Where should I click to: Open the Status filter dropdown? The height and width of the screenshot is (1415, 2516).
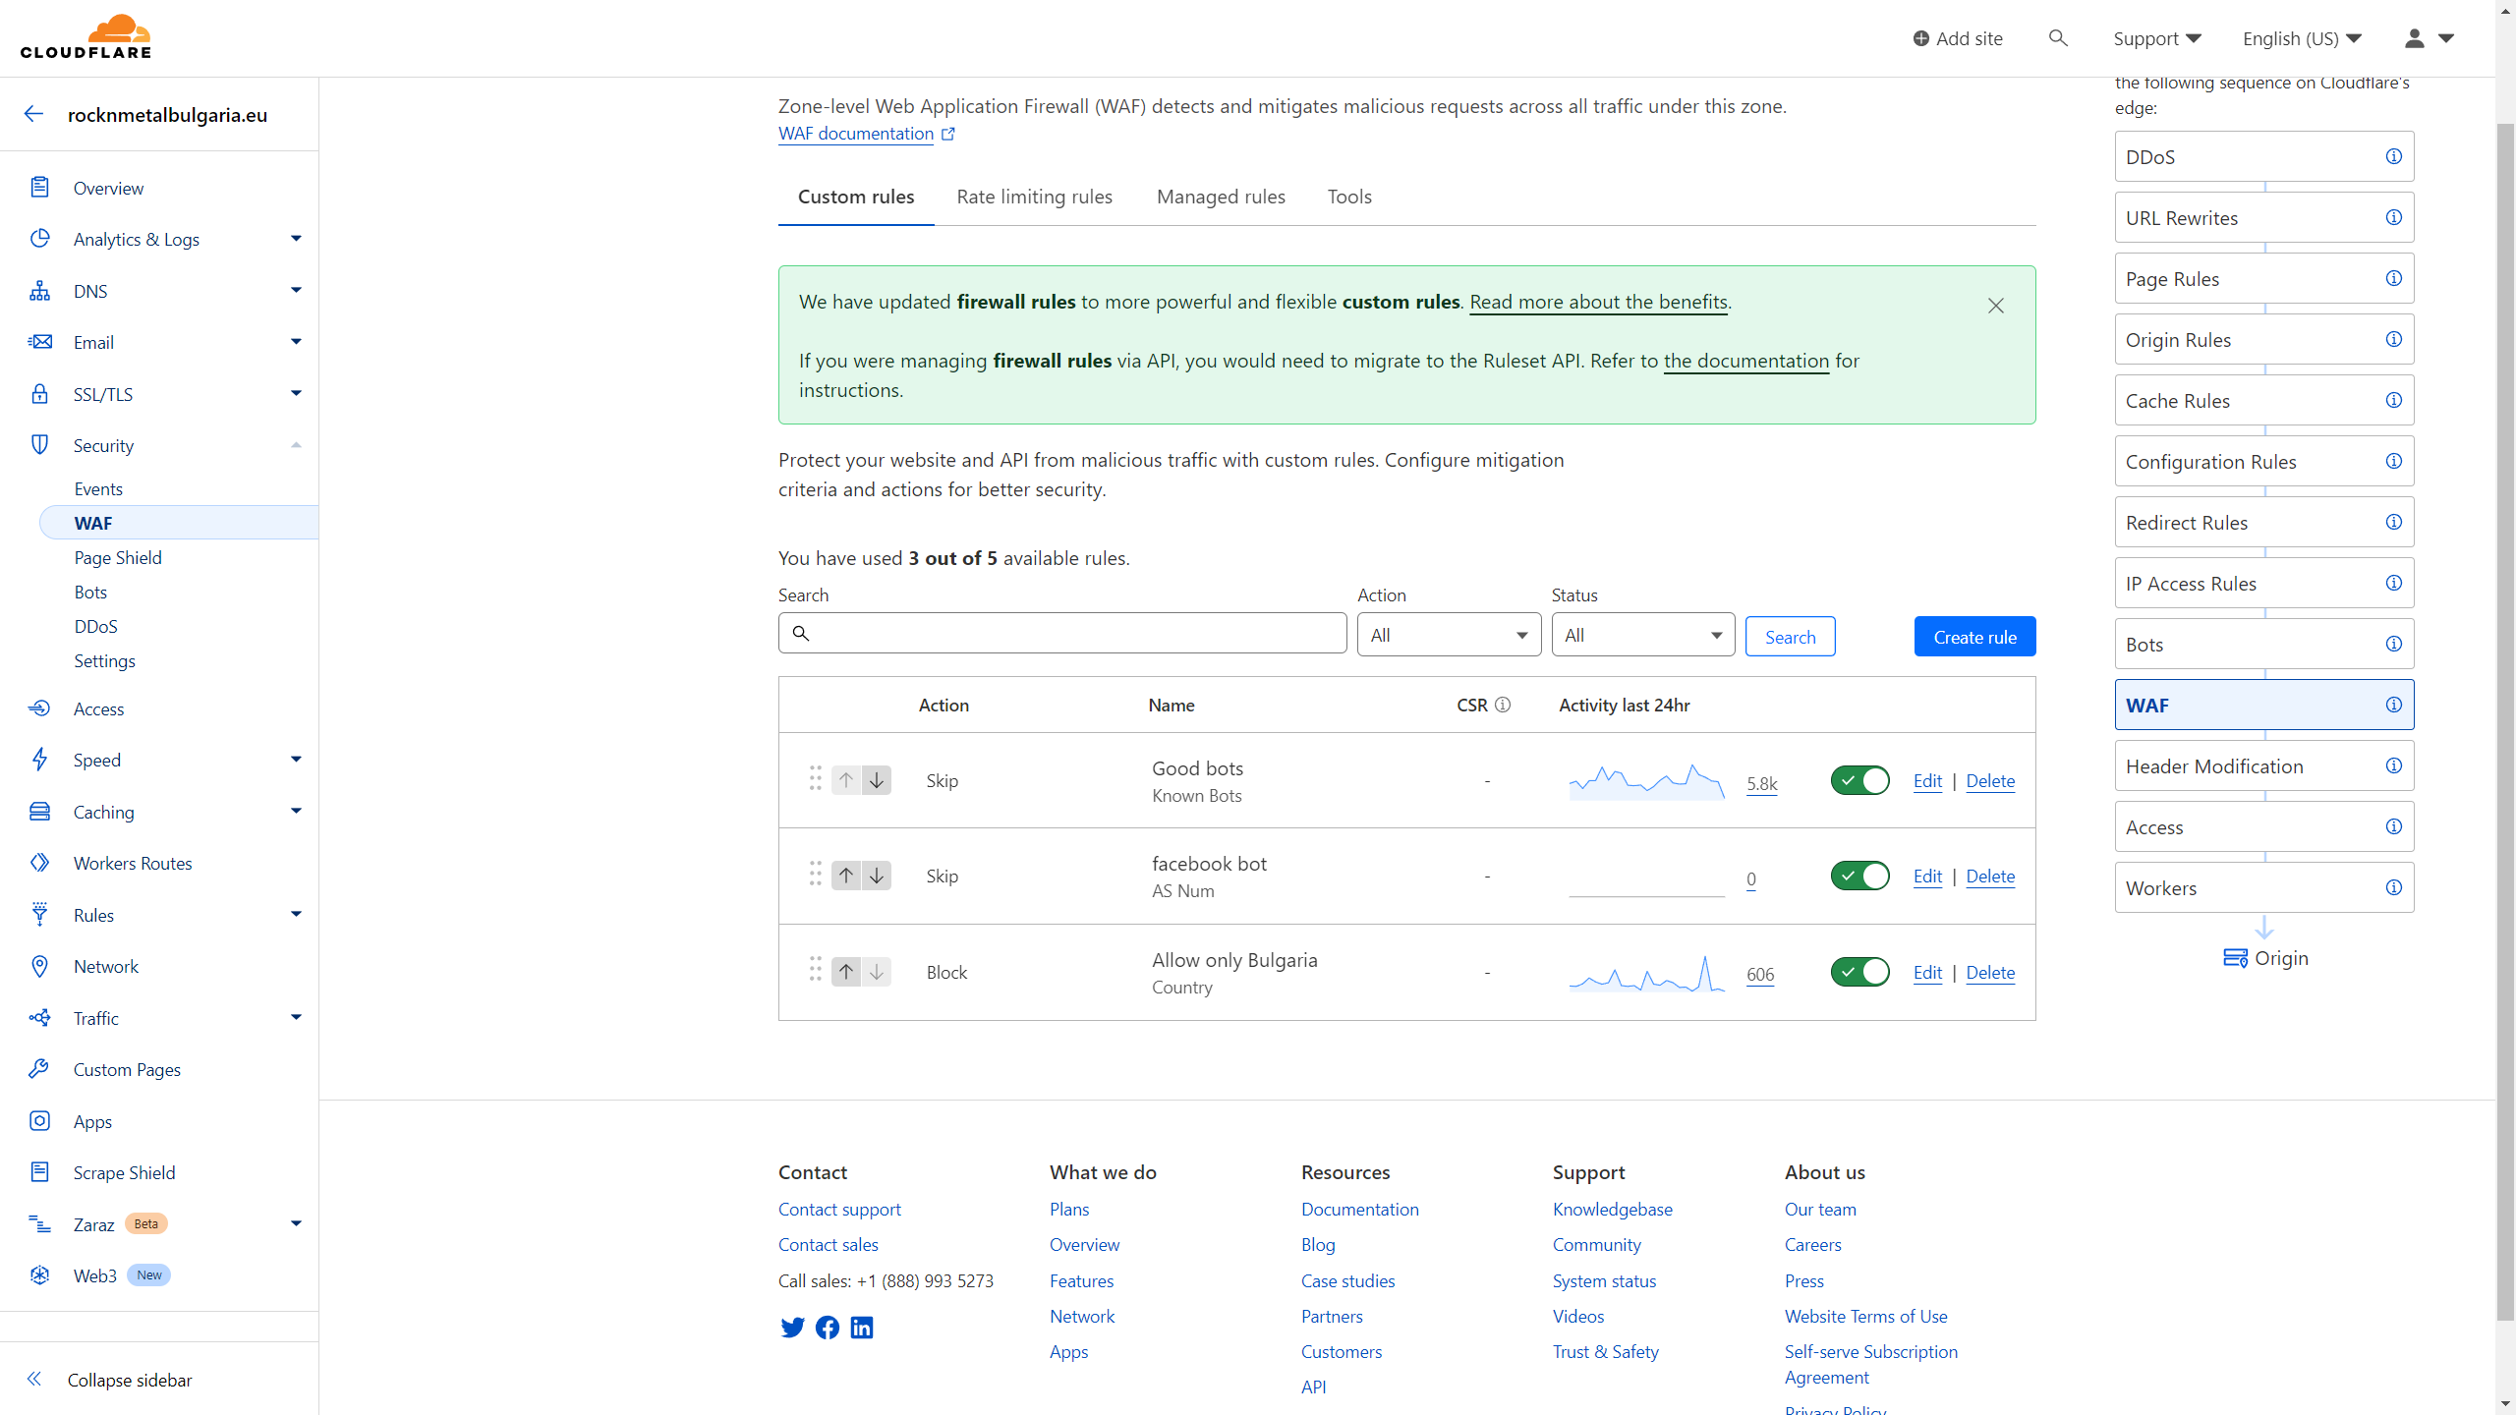tap(1642, 635)
